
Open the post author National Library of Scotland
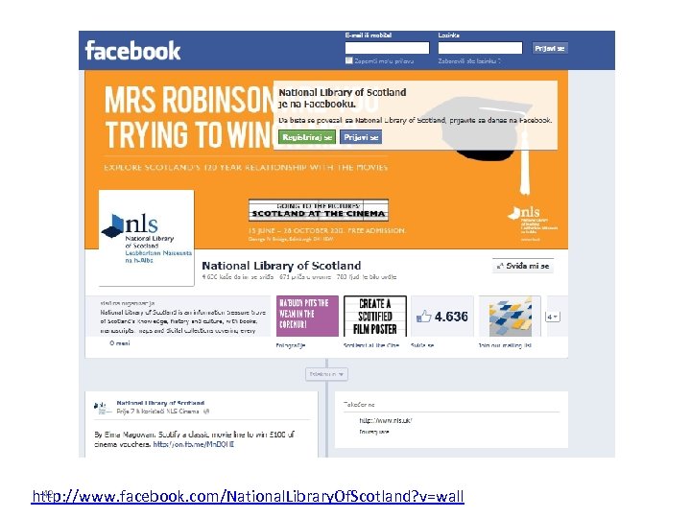coord(160,403)
